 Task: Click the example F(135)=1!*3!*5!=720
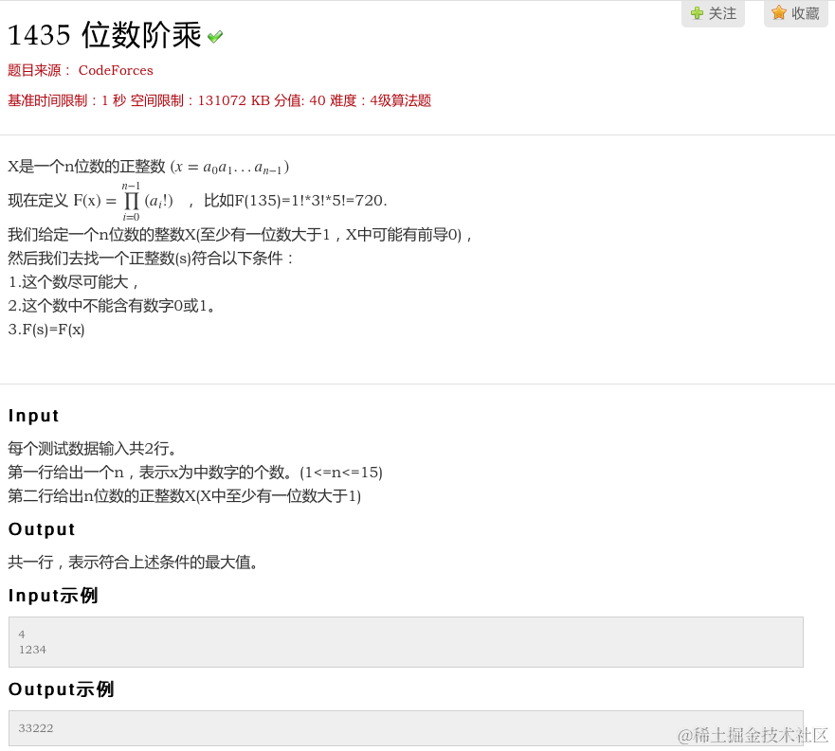[311, 201]
